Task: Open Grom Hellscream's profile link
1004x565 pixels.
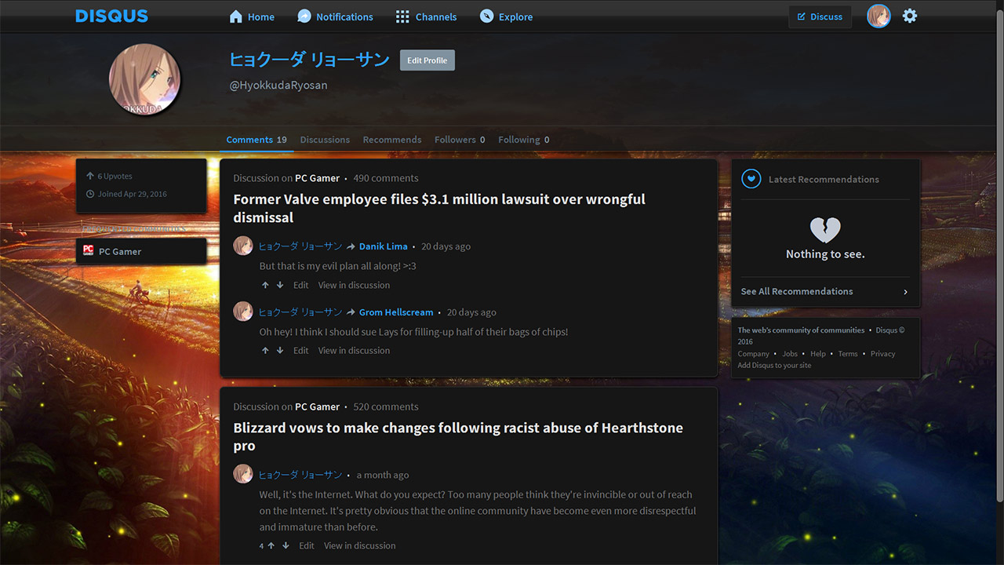Action: [396, 312]
